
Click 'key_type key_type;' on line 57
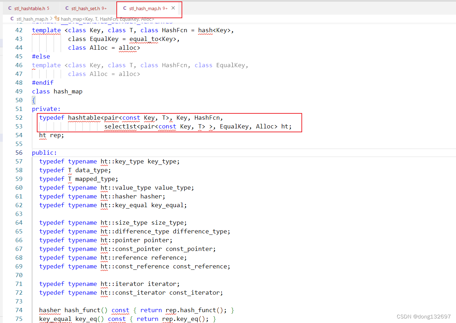(148, 161)
